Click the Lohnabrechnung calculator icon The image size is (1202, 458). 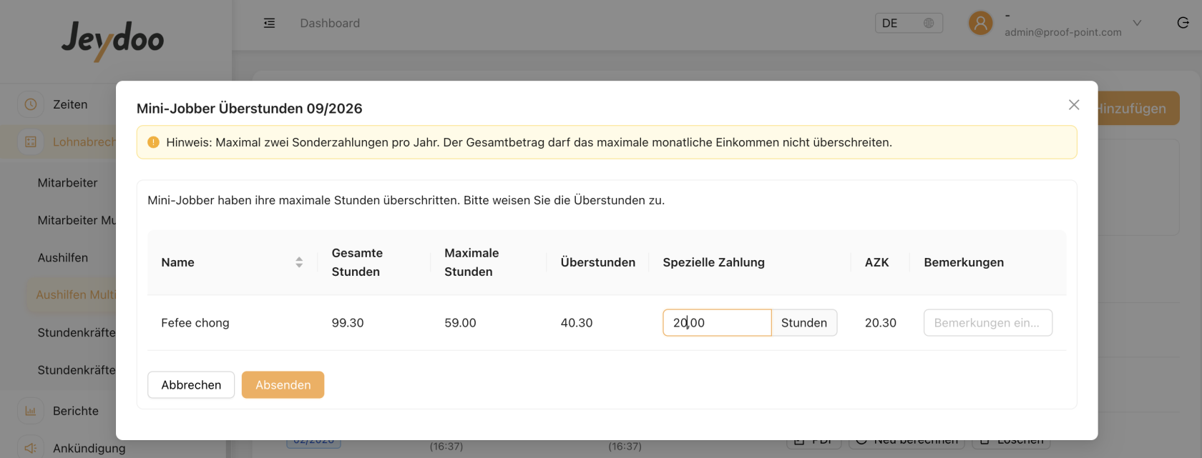click(x=31, y=141)
